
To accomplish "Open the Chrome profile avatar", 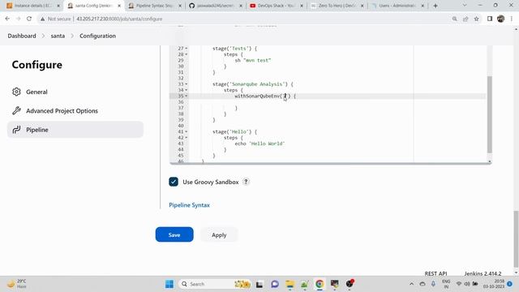I will coord(500,19).
